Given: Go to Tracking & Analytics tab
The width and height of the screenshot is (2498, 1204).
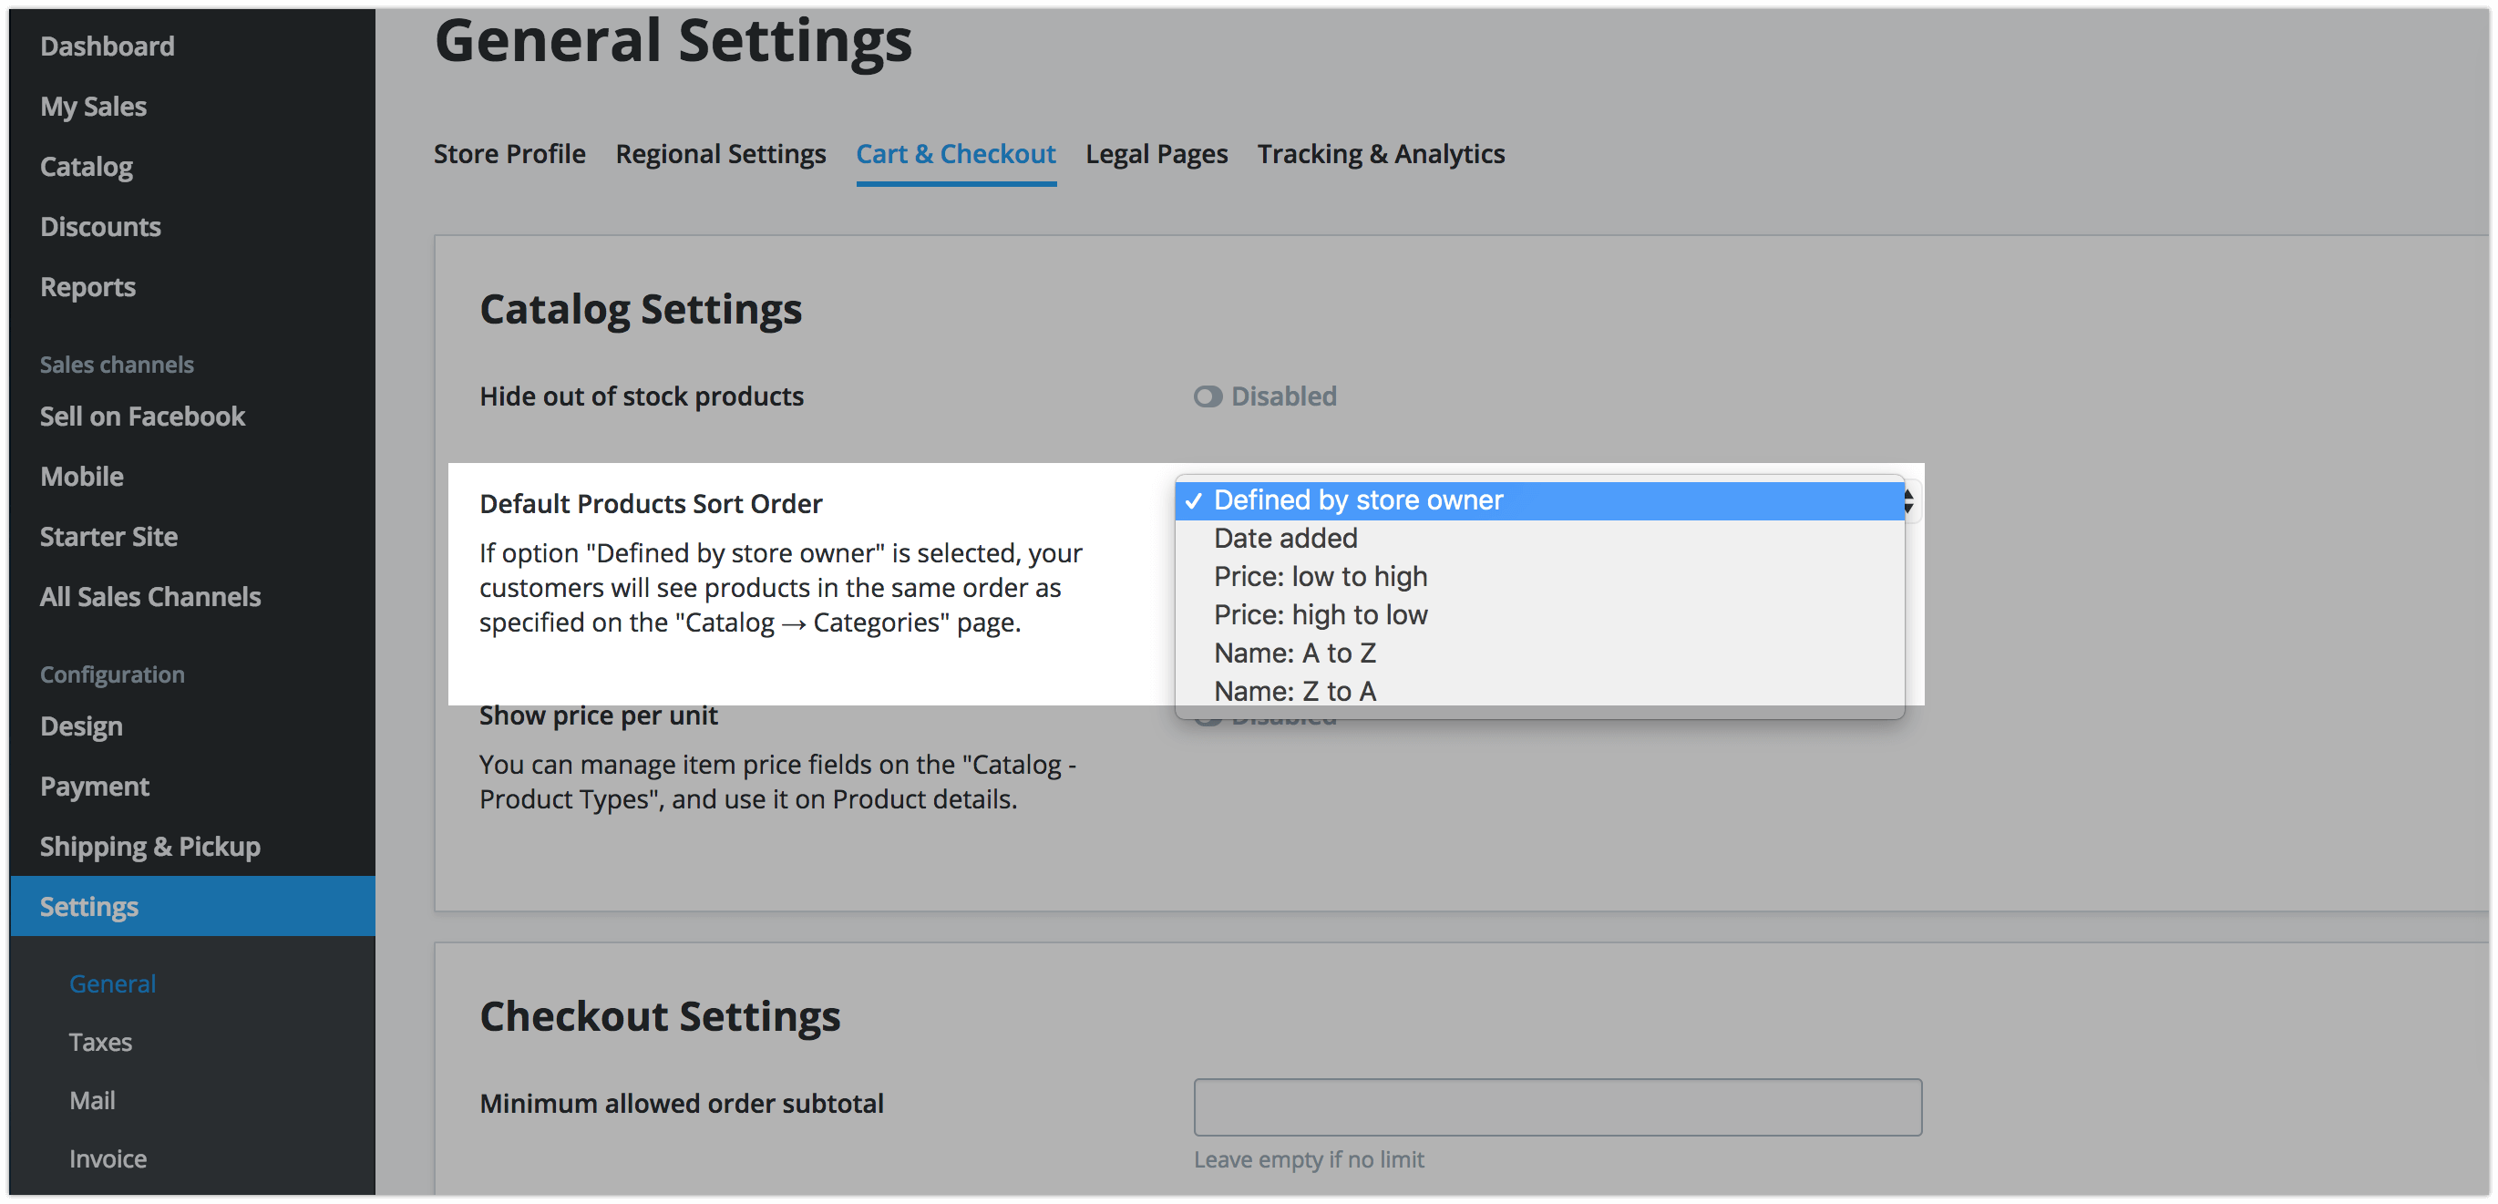Looking at the screenshot, I should [x=1380, y=154].
